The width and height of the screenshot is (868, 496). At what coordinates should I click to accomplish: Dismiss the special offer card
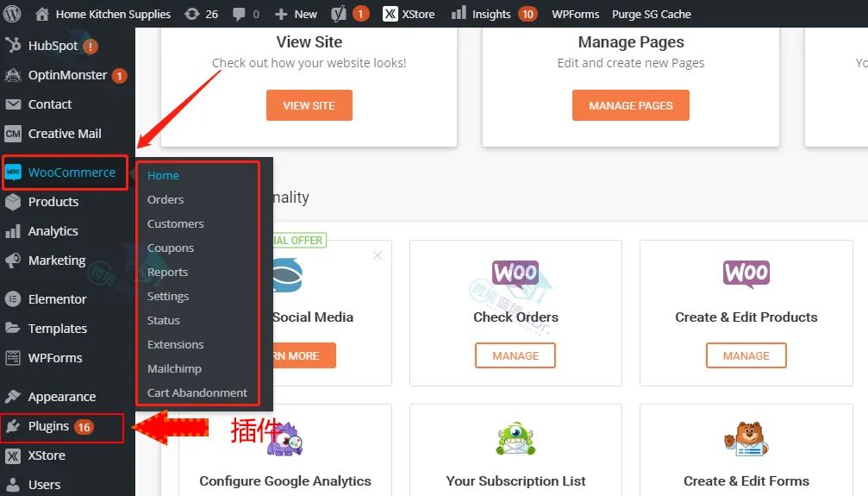378,255
